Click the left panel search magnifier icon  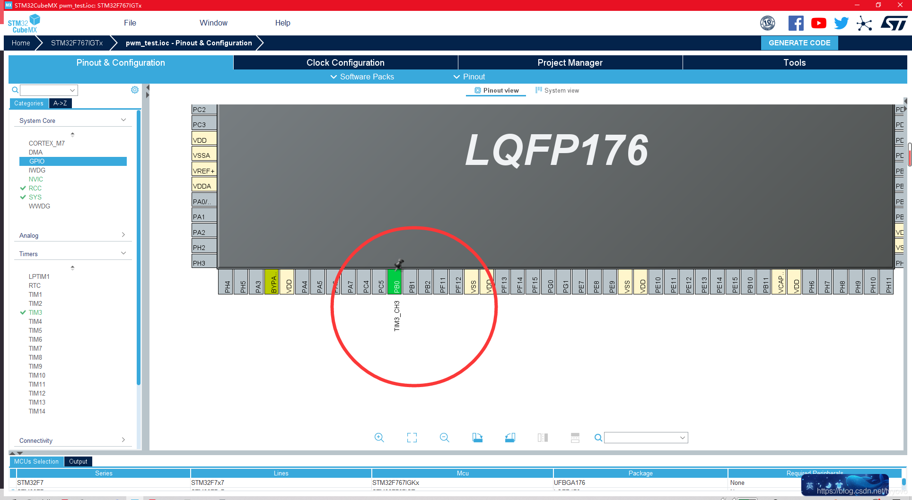click(15, 90)
